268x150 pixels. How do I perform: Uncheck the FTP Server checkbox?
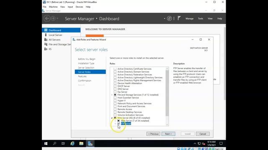pyautogui.click(x=119, y=124)
